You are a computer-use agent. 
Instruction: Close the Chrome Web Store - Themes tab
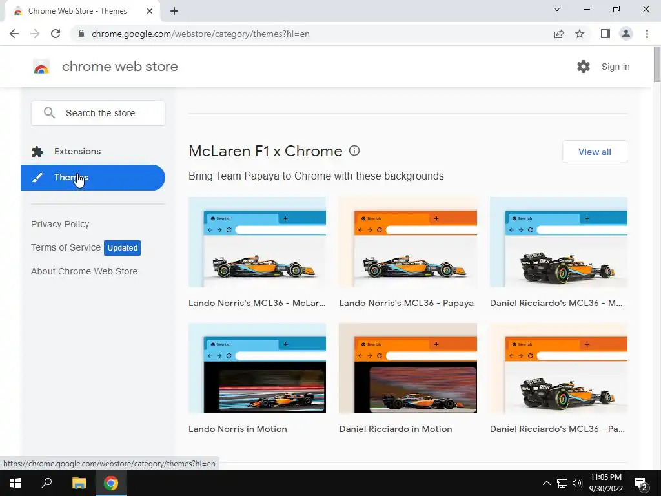tap(150, 11)
